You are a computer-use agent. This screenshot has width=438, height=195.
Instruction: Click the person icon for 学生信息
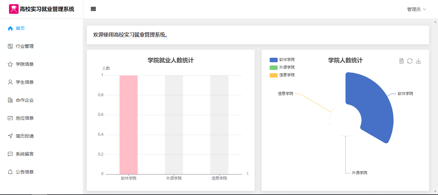pyautogui.click(x=10, y=82)
